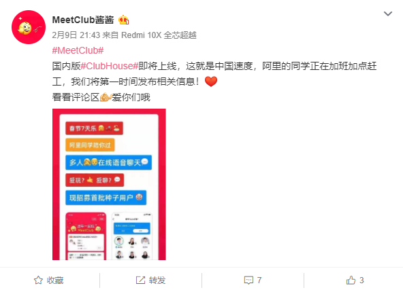This screenshot has height=290, width=403.
Task: Click the 收藏 collect label
Action: (55, 280)
